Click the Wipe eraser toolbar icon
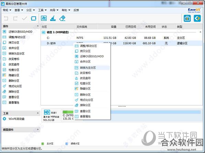 tap(62, 18)
